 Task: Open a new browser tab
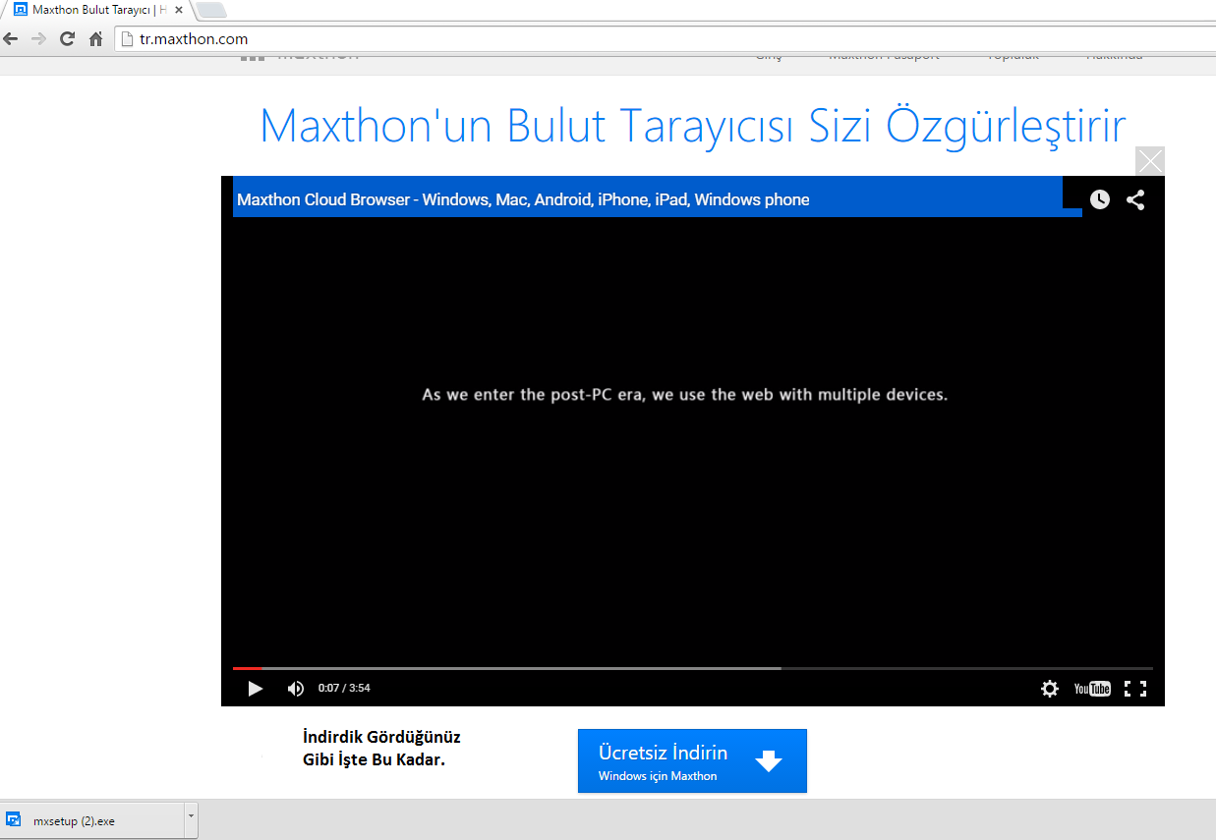(211, 11)
